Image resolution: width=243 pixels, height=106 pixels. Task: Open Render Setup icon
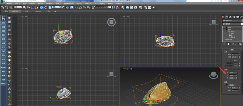coord(145,7)
